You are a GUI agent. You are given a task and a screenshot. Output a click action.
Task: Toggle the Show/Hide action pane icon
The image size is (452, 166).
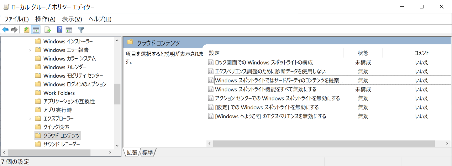[x=69, y=30]
